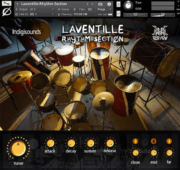Toggle the mid microphone icon
Image resolution: width=180 pixels, height=170 pixels.
pyautogui.click(x=154, y=141)
